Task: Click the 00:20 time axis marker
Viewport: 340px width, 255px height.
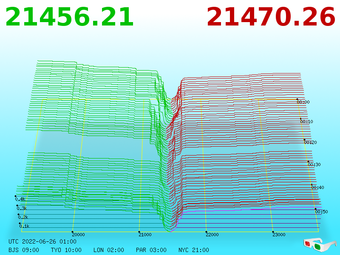Action: [x=311, y=142]
